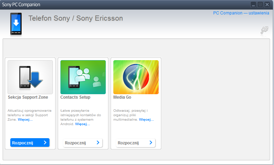Click the Sony PC Companion title bar text
Viewport: 274px width, 165px height.
tap(21, 4)
